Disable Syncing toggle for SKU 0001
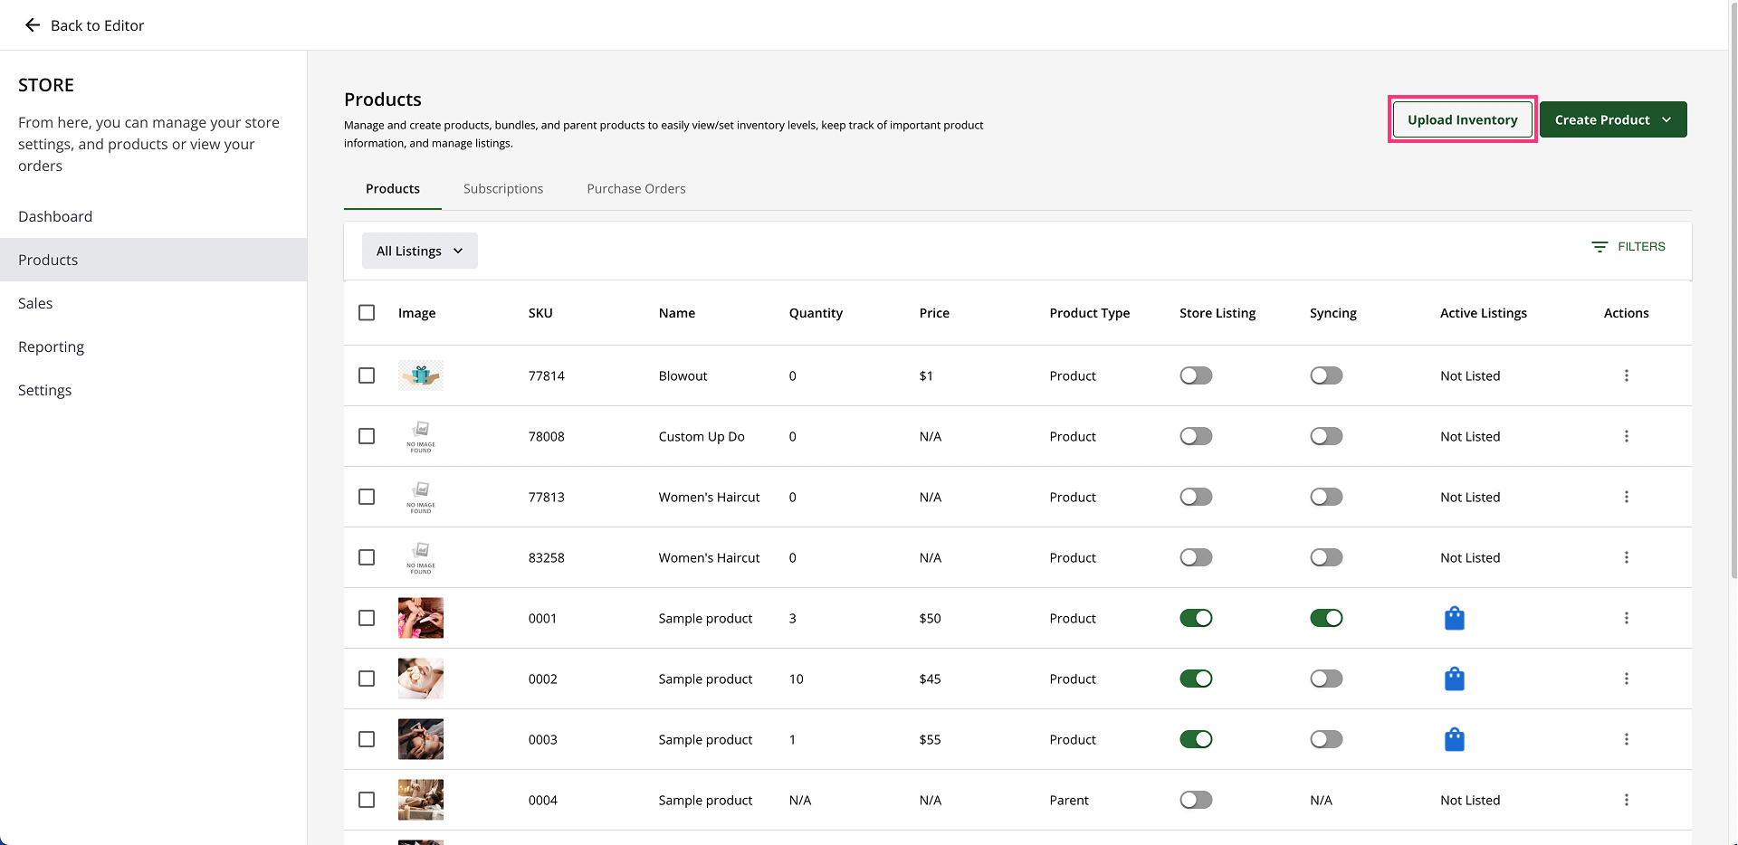Viewport: 1738px width, 845px height. [1325, 618]
